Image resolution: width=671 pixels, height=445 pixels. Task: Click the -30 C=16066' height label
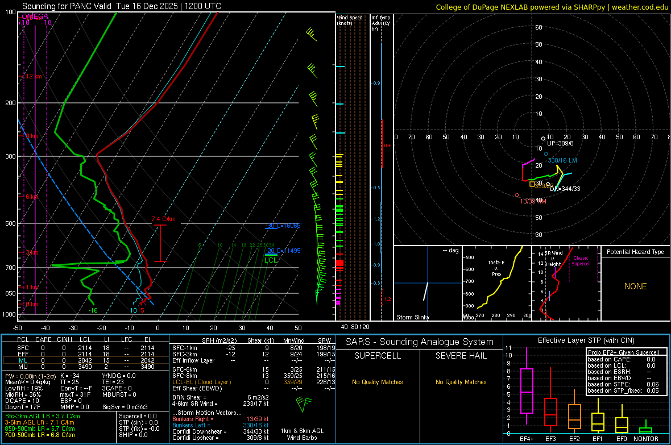pyautogui.click(x=283, y=226)
